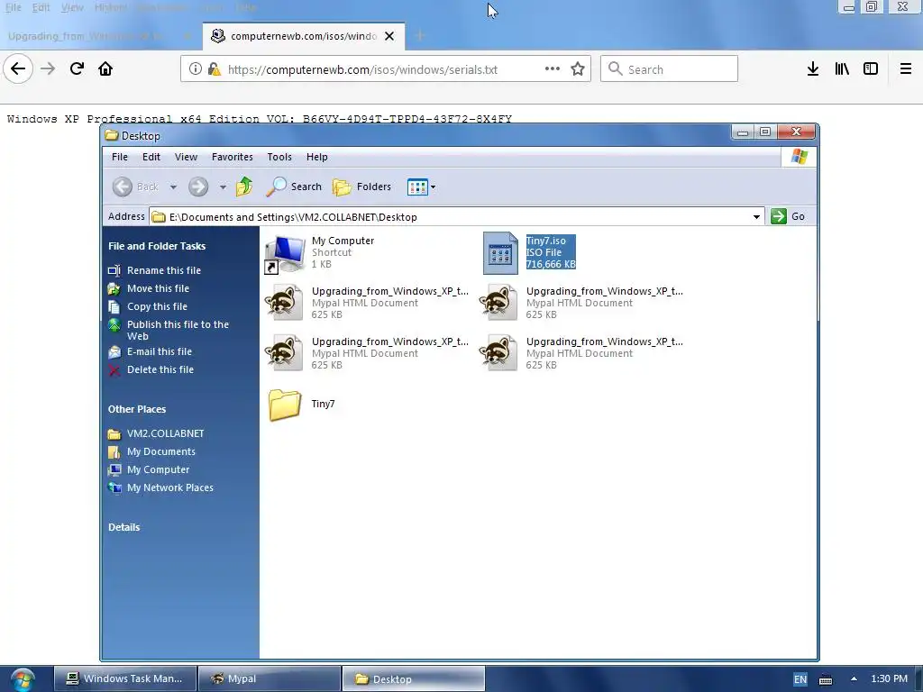Click the Explorer Forward button

(198, 187)
